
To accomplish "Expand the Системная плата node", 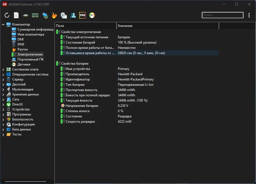I will click(x=3, y=70).
